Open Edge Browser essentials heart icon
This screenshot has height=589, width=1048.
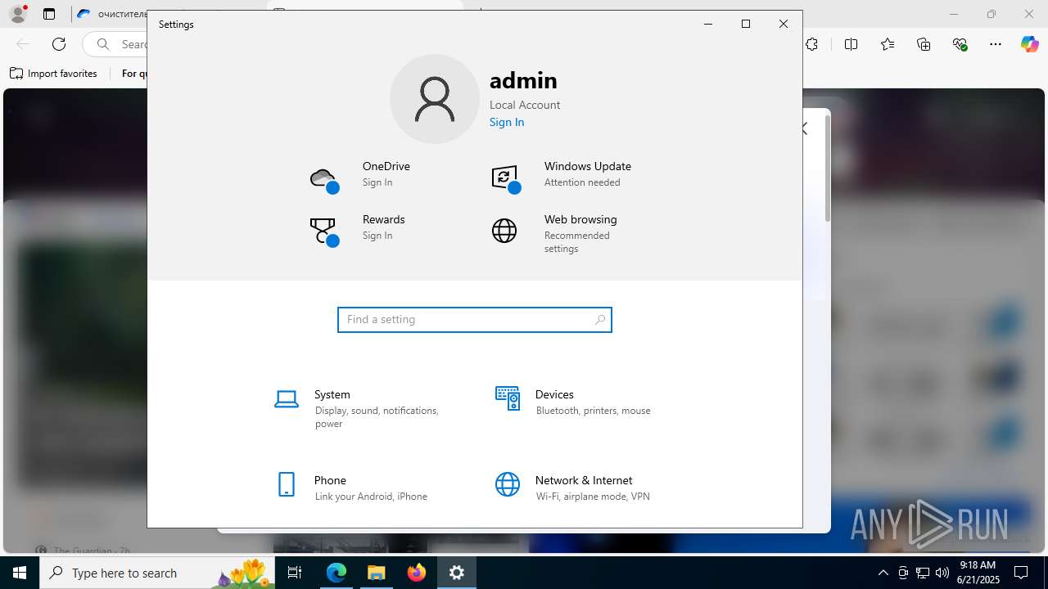pos(960,44)
